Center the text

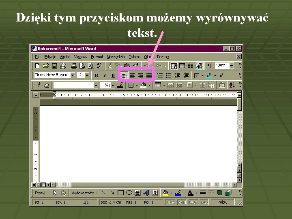point(132,75)
